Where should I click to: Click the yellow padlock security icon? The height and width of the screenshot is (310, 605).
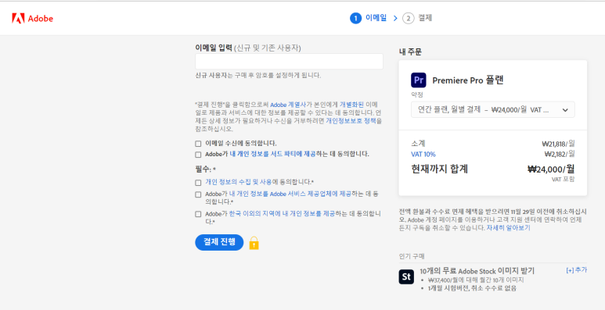pos(254,243)
